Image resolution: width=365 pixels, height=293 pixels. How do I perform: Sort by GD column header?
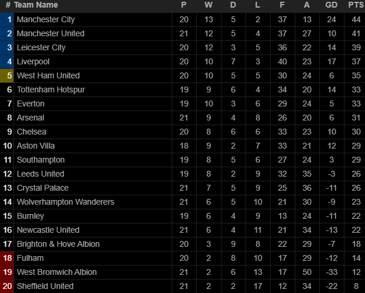coord(331,5)
